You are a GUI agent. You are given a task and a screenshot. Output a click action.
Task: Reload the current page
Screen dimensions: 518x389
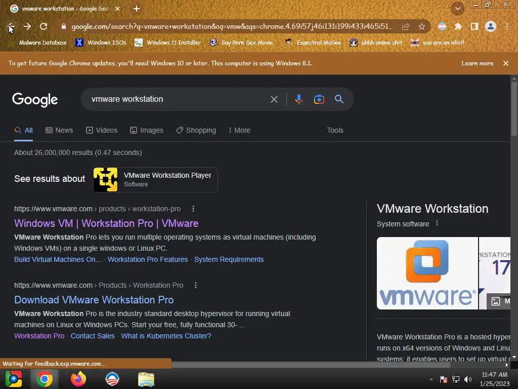point(44,26)
